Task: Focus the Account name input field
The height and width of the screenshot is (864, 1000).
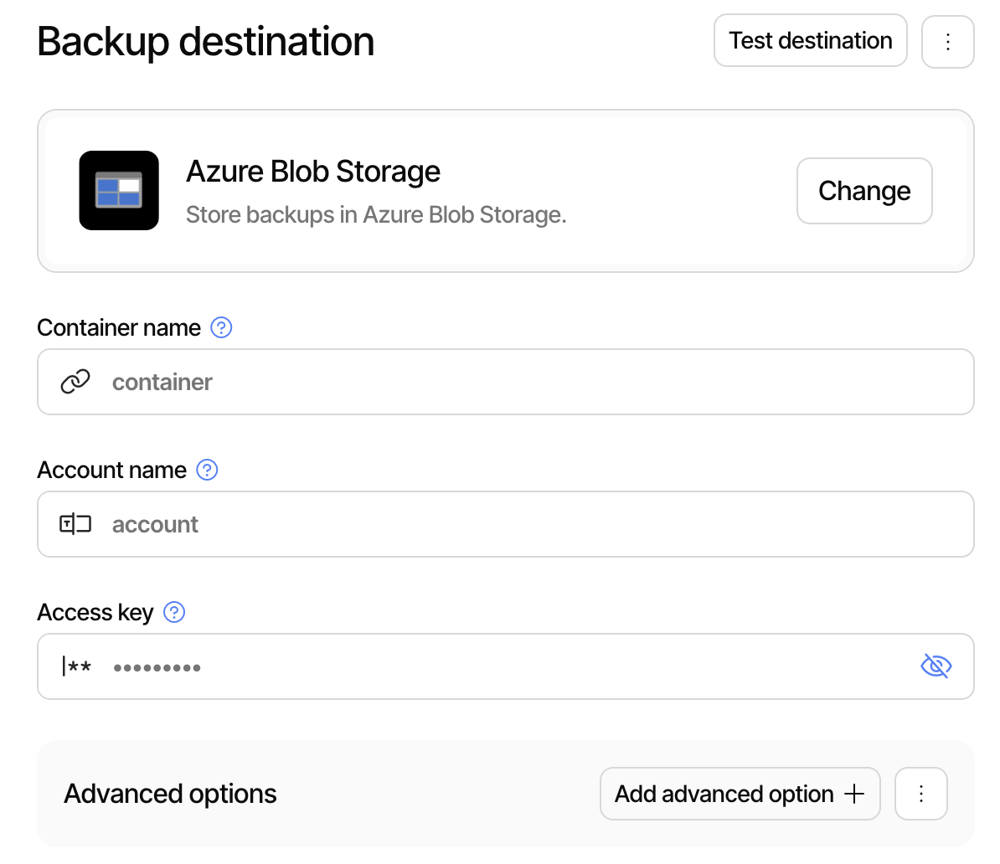Action: pos(503,523)
